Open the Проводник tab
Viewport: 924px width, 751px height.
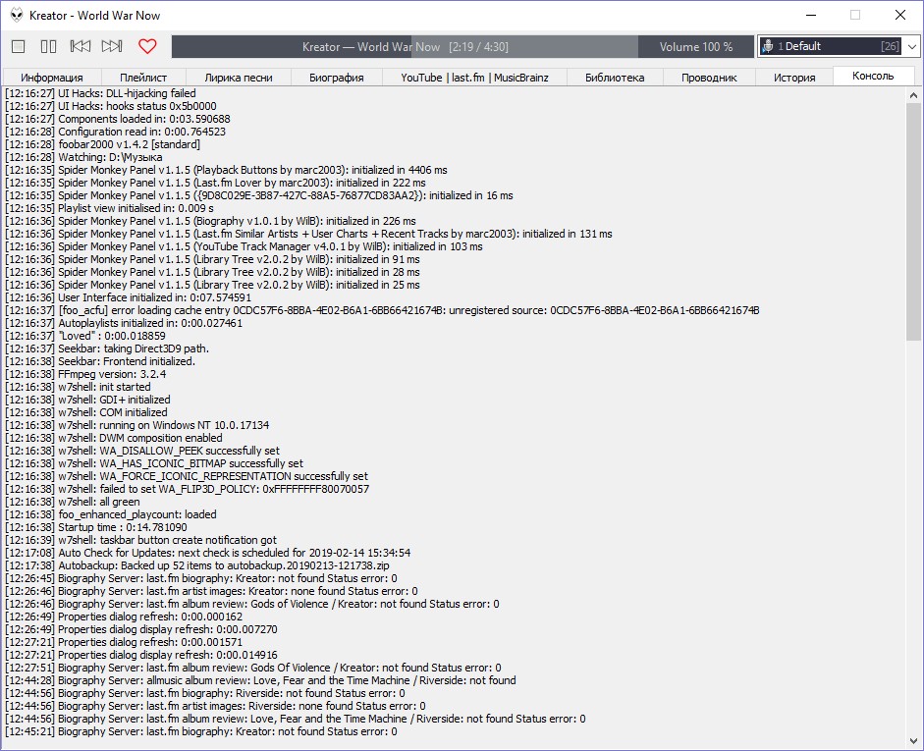(709, 78)
